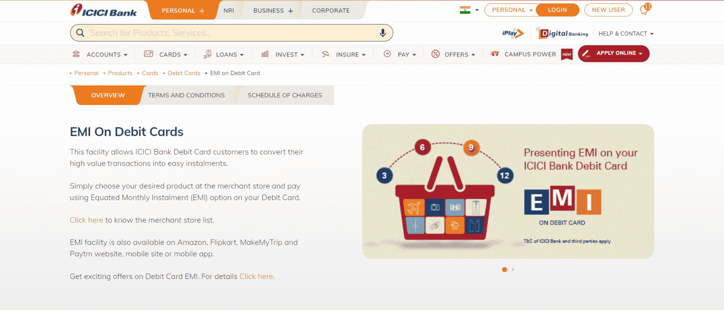Image resolution: width=724 pixels, height=310 pixels.
Task: Switch to the TERMS AND CONDITIONS tab
Action: coord(186,95)
